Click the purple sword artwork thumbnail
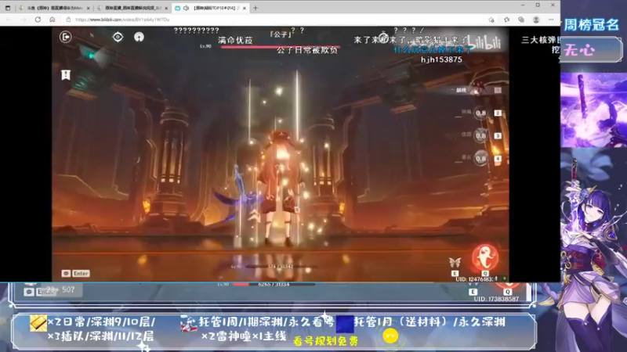Viewport: 627px width, 352px height. coord(593,110)
